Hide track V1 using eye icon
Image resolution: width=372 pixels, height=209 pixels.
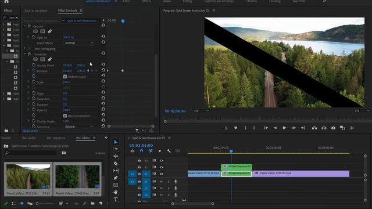click(x=162, y=174)
